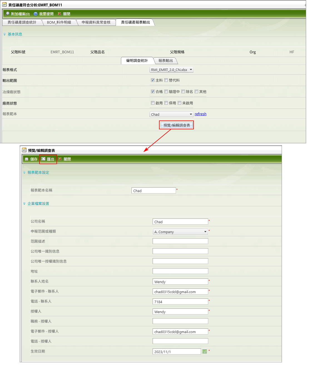Expand the A. Company scope dropdown
Viewport: 310px width, 367px height.
click(180, 232)
